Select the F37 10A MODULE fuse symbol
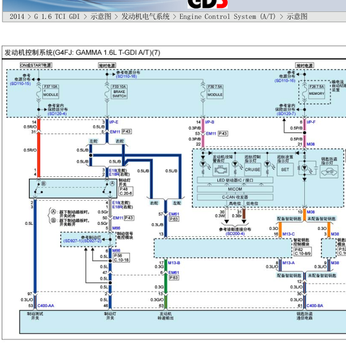Viewport: 346px width, 347px height. pos(50,91)
